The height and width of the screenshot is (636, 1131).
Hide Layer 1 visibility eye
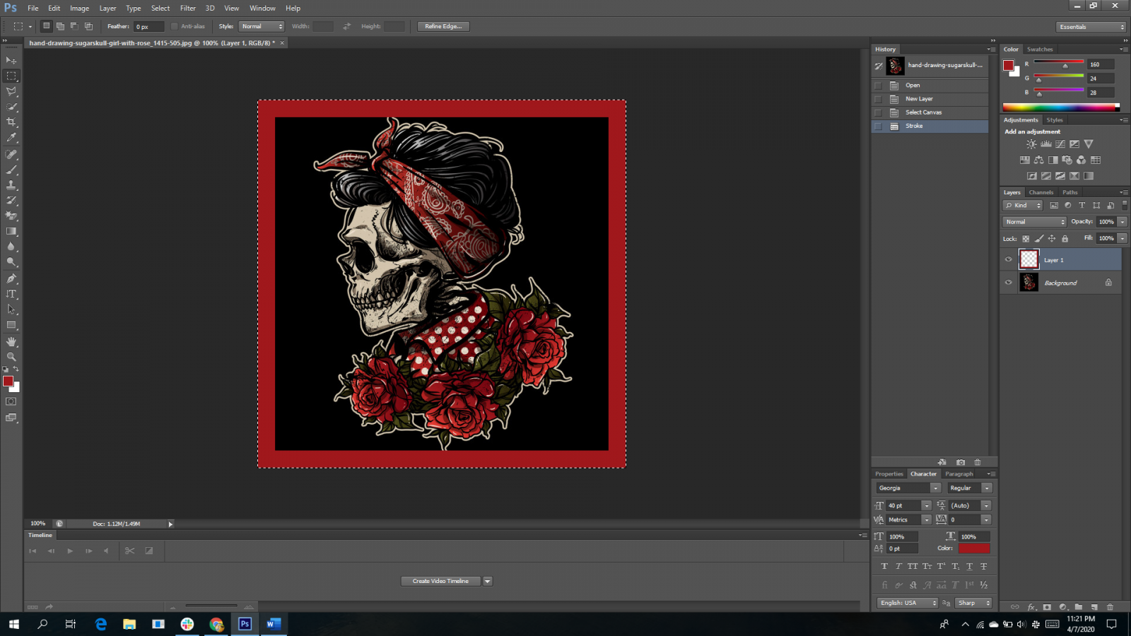coord(1009,259)
